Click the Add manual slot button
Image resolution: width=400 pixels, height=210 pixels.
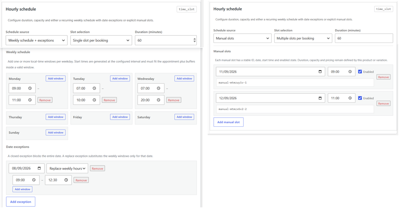[228, 122]
